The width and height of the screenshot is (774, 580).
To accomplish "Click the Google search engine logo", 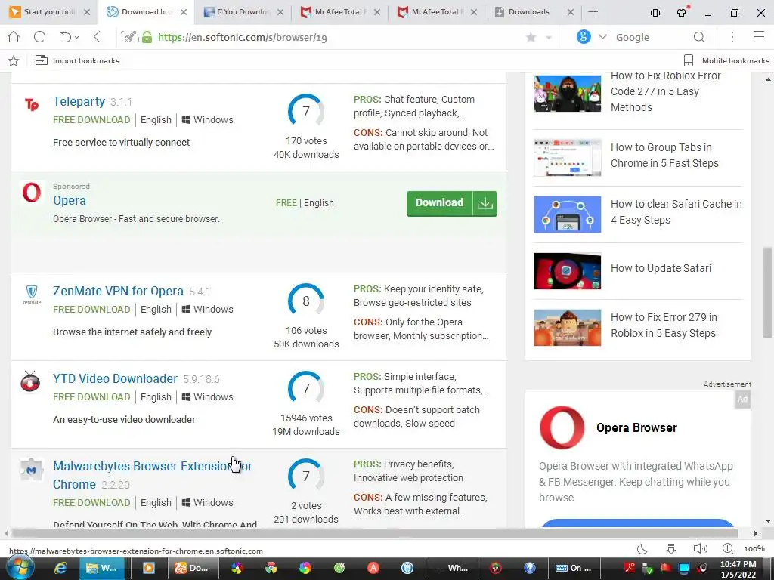I will (584, 37).
